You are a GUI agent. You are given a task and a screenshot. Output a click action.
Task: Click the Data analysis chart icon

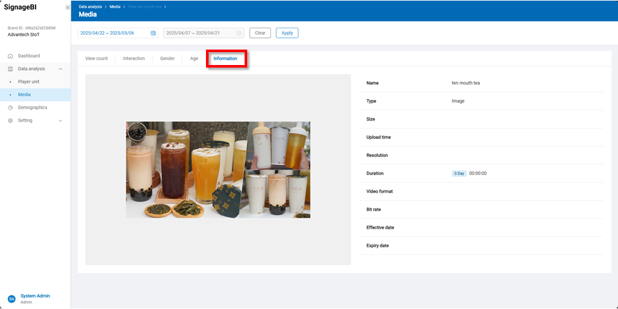[10, 69]
